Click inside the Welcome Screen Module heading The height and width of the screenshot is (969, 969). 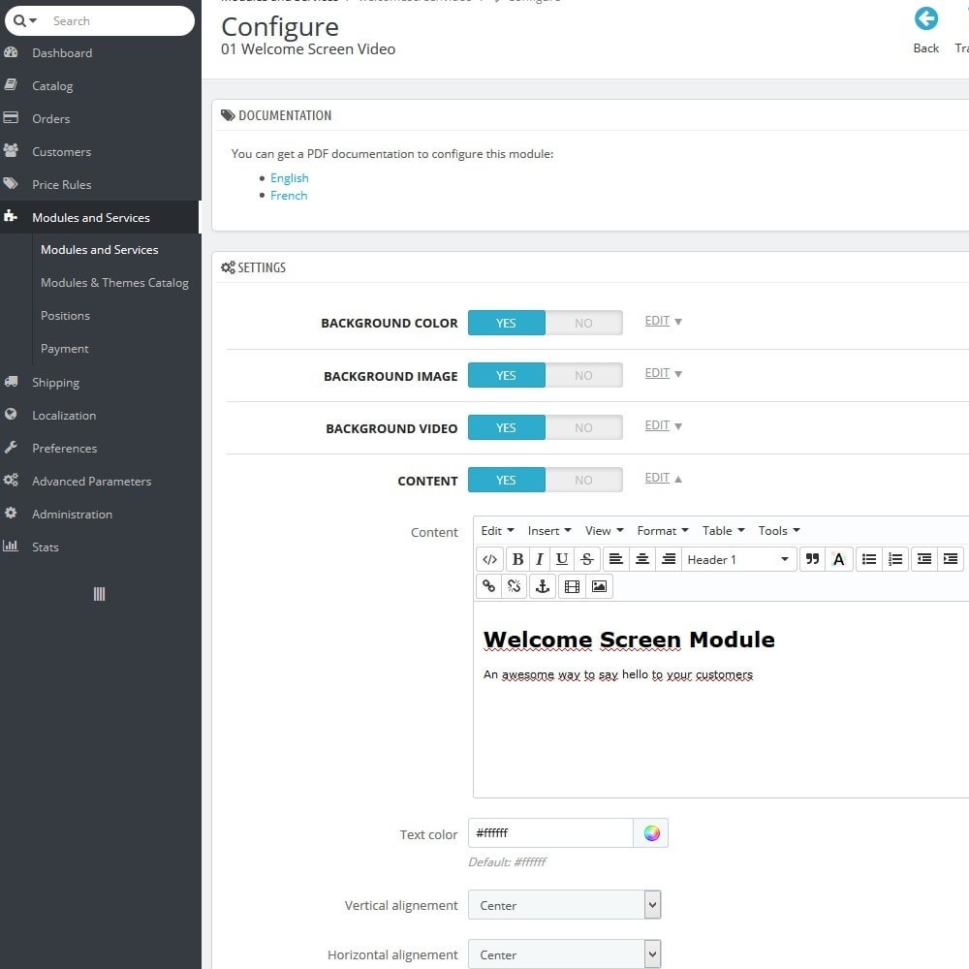point(629,640)
